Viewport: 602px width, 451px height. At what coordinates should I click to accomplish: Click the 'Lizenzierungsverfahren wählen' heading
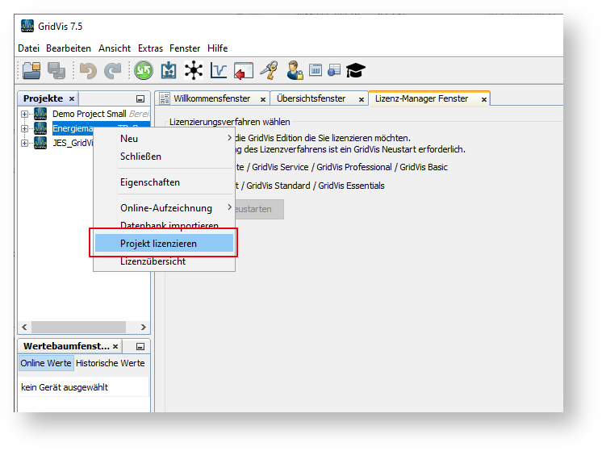230,122
